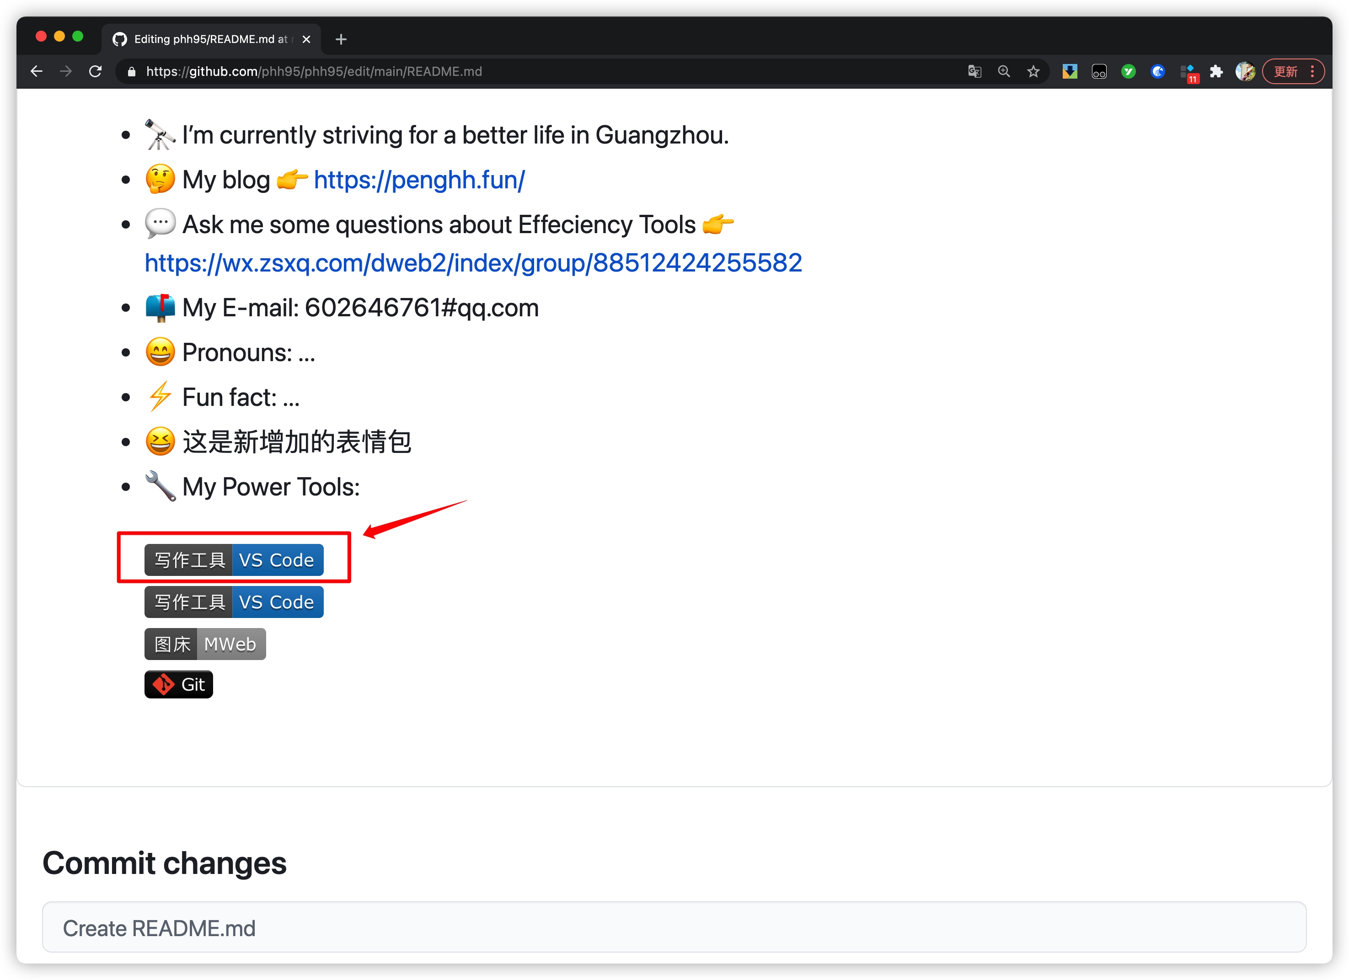
Task: Close the README.md editing tab
Action: [306, 39]
